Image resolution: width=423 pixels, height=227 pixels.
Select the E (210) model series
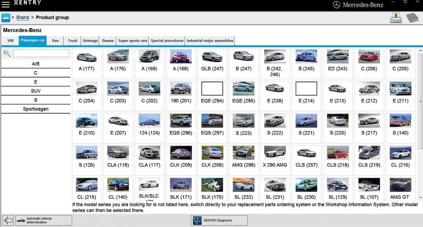point(87,128)
